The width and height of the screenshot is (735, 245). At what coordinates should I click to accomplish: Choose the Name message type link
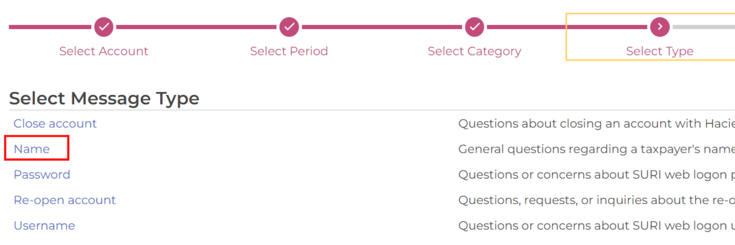[x=32, y=149]
